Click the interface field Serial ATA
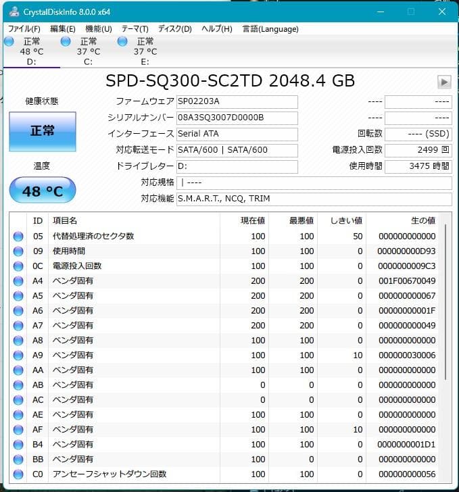Image resolution: width=459 pixels, height=492 pixels. tap(237, 134)
